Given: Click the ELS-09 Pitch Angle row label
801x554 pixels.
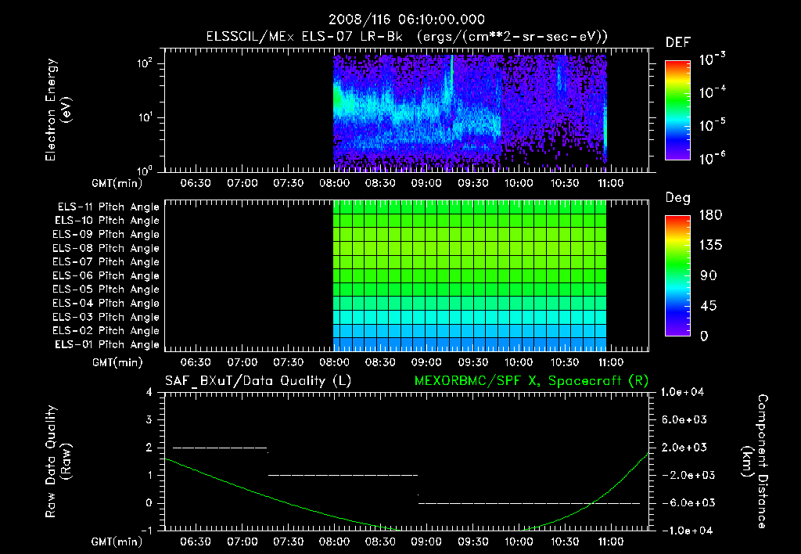Looking at the screenshot, I should (106, 235).
